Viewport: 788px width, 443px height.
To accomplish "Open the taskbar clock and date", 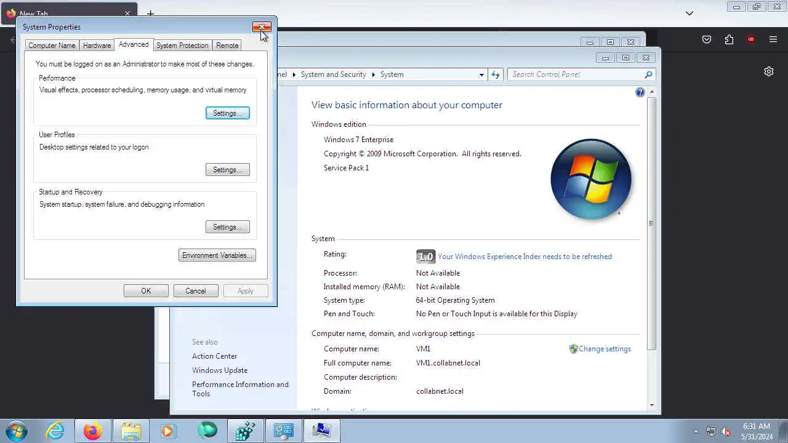I will (756, 431).
